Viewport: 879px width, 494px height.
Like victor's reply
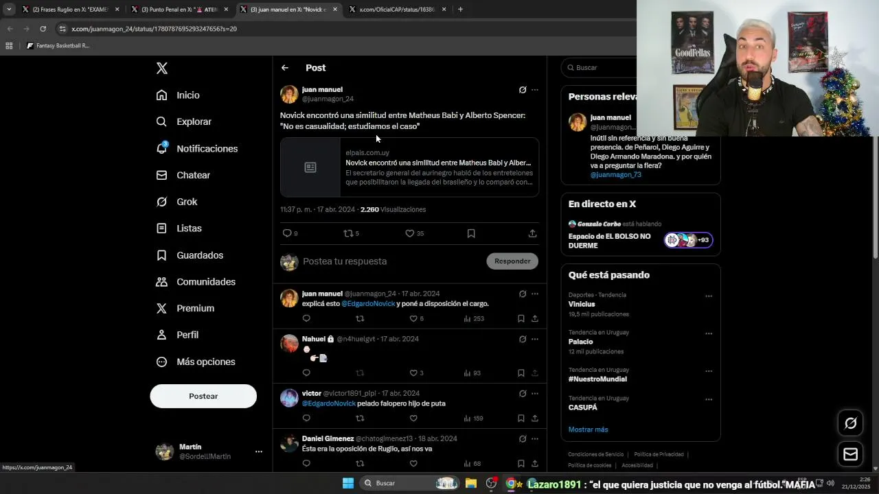tap(413, 419)
